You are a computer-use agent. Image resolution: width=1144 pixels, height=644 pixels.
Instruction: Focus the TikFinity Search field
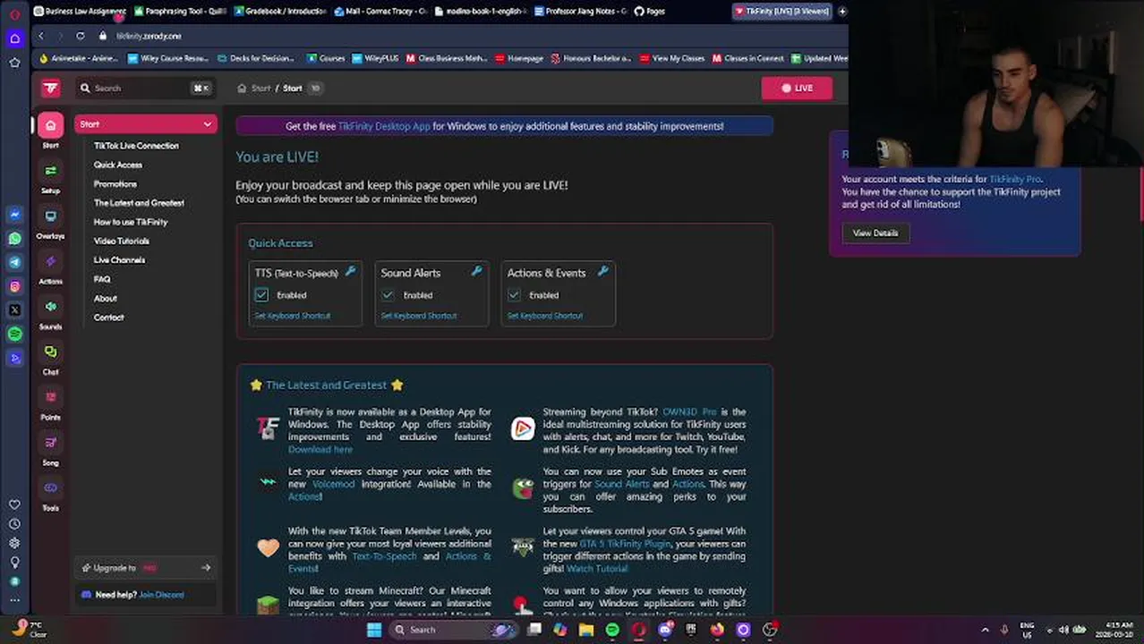(145, 88)
